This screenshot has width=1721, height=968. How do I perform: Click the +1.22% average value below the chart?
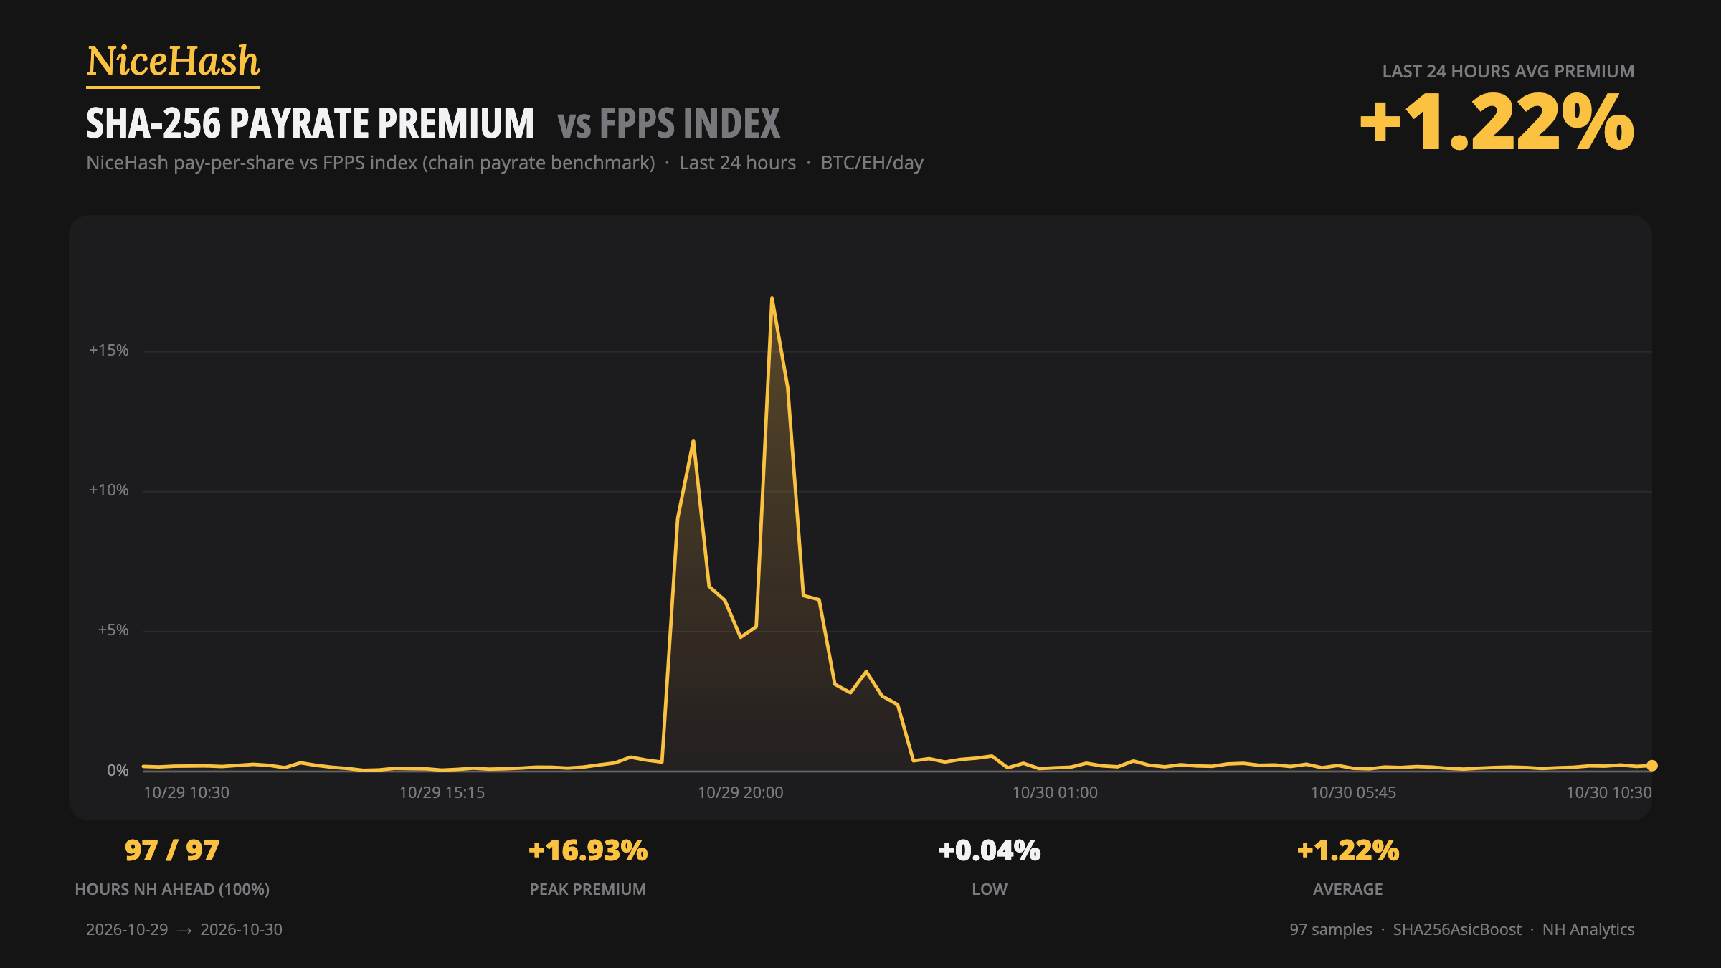click(x=1348, y=851)
